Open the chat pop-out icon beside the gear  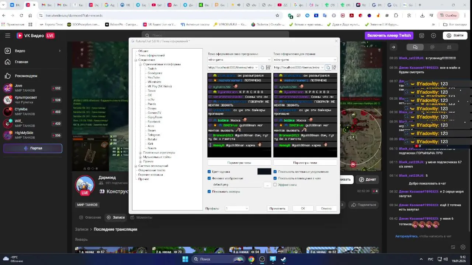453,247
